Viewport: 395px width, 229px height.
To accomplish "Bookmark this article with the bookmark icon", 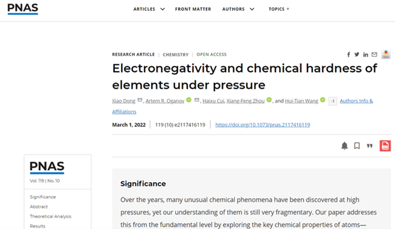I will pyautogui.click(x=357, y=146).
